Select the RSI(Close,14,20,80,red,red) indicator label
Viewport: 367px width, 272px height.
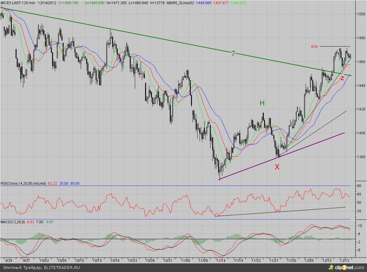tap(23, 183)
